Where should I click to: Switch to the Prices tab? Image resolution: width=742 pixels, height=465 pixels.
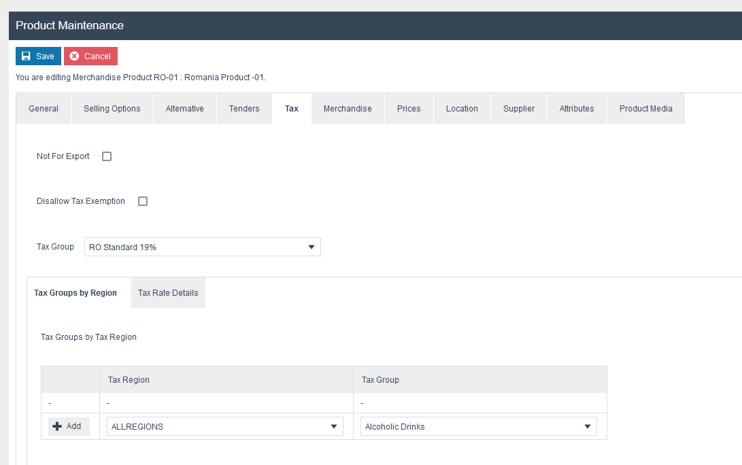pyautogui.click(x=409, y=109)
